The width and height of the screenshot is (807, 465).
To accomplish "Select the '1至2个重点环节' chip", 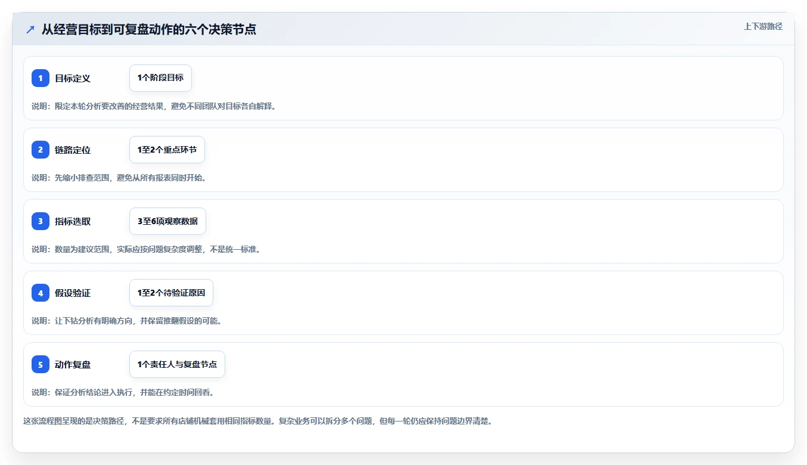I will point(167,150).
